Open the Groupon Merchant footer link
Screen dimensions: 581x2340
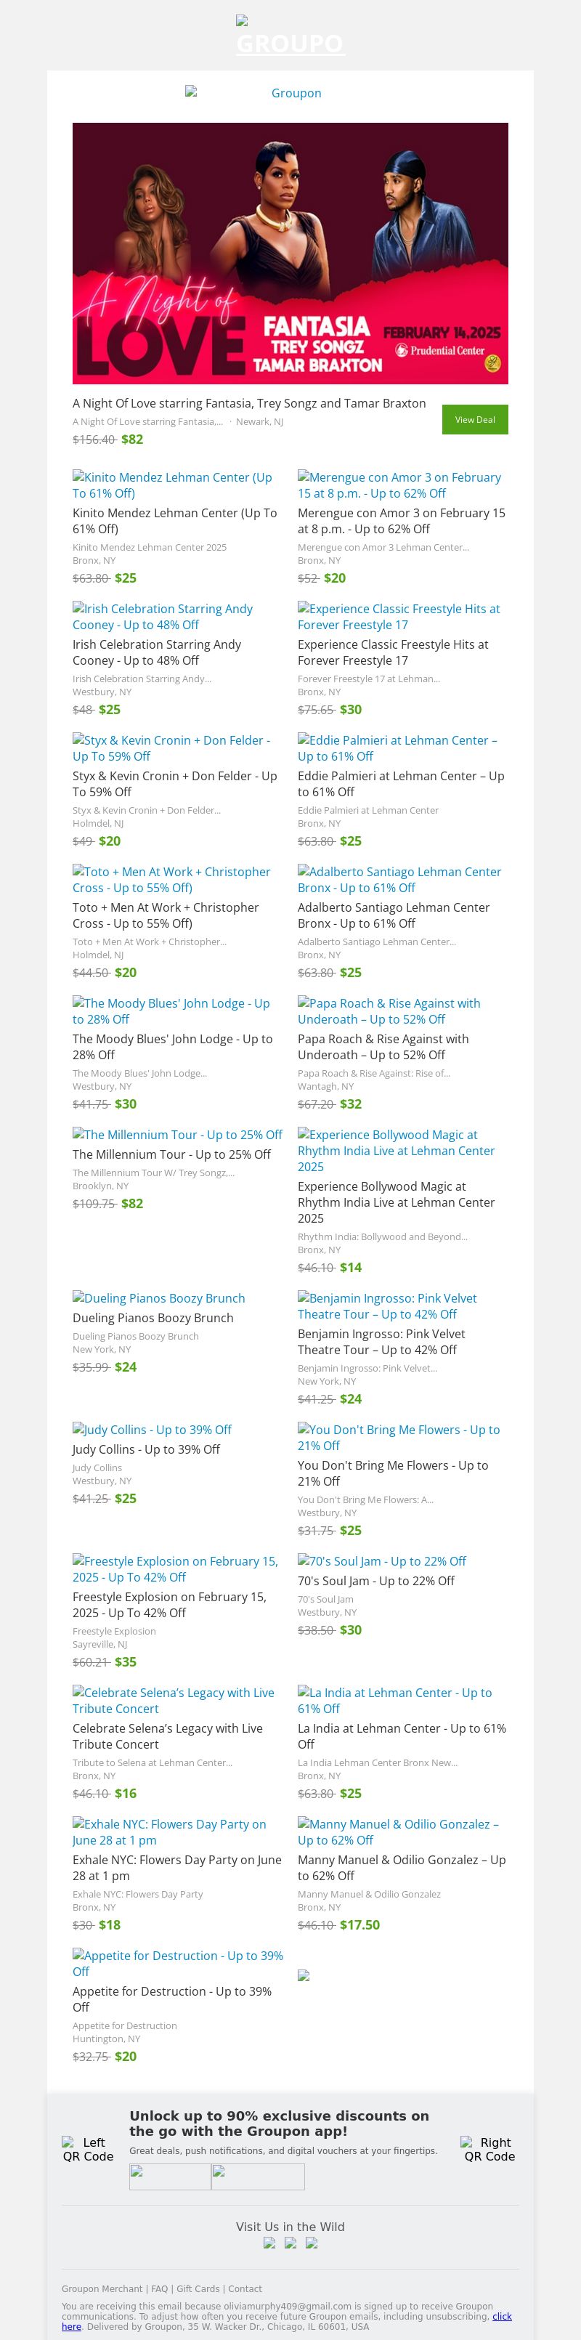point(102,2288)
